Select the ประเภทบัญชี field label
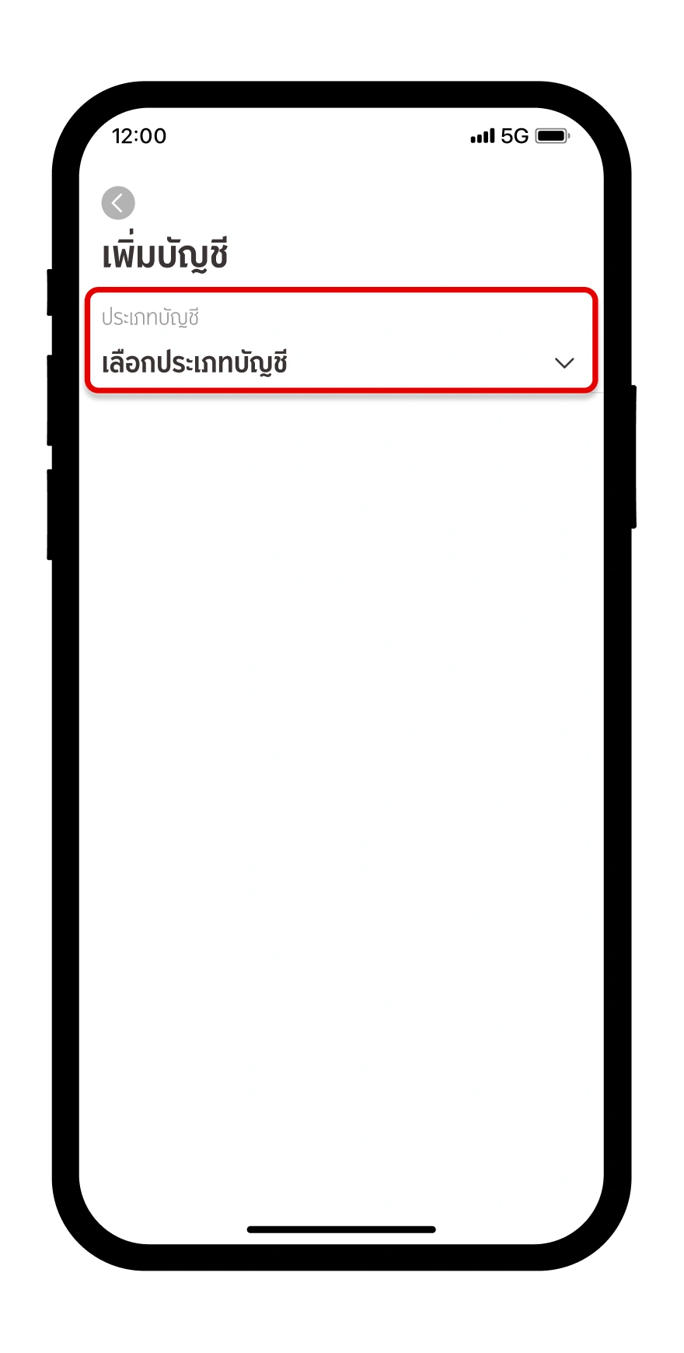The height and width of the screenshot is (1353, 684). (150, 318)
